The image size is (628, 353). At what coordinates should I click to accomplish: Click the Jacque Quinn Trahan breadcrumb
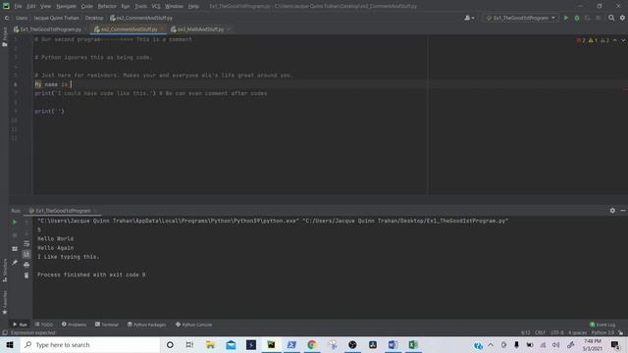56,18
